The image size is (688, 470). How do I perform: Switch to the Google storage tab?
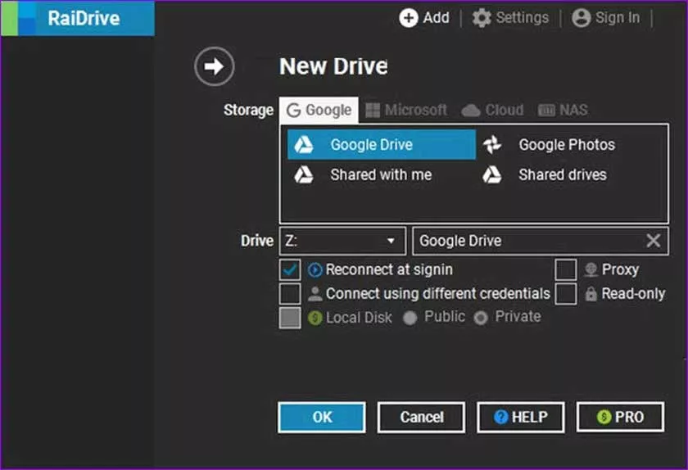[x=319, y=111]
